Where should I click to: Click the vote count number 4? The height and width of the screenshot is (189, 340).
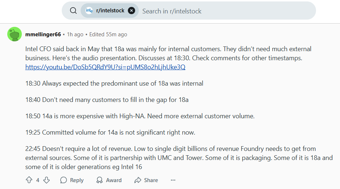point(38,180)
